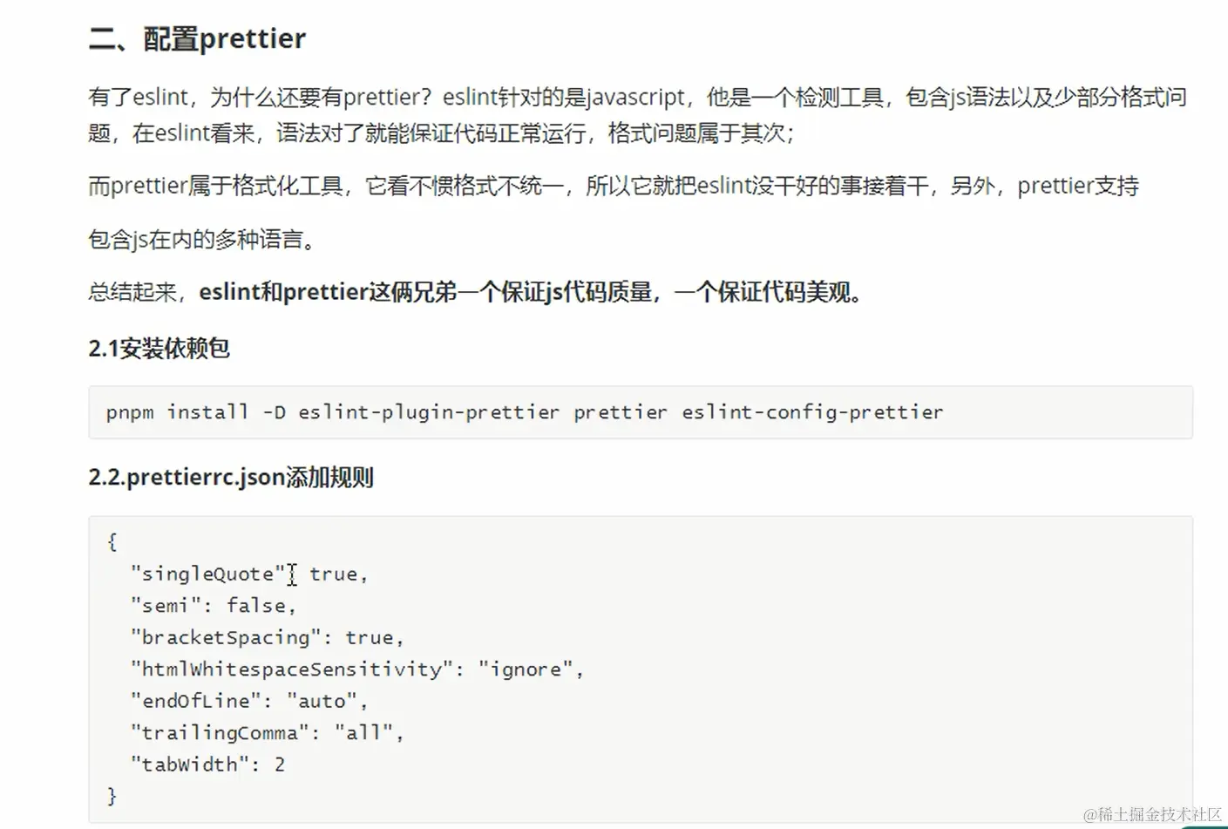This screenshot has height=829, width=1228.
Task: Click the "singleQuote" key in the JSON
Action: (207, 574)
